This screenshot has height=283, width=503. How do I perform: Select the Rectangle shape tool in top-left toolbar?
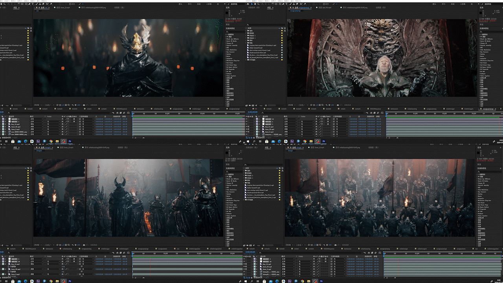(26, 4)
